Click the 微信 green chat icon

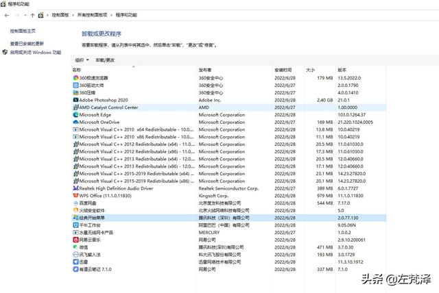75,247
